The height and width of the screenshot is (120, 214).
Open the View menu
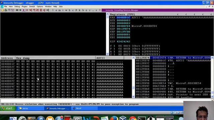click(11, 7)
